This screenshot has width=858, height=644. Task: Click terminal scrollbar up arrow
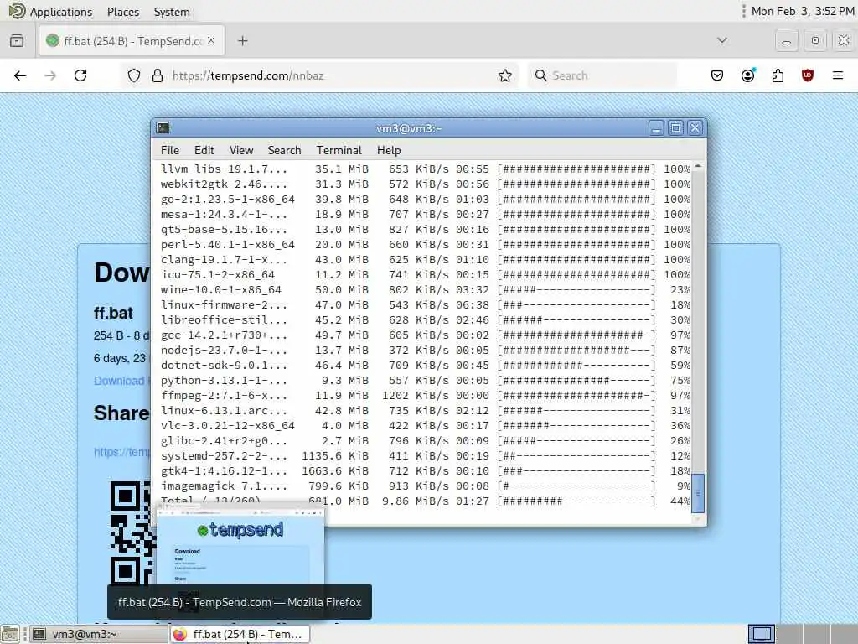[x=698, y=166]
